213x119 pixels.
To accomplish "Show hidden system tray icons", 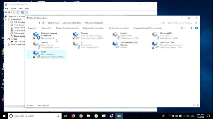I will pyautogui.click(x=169, y=116).
